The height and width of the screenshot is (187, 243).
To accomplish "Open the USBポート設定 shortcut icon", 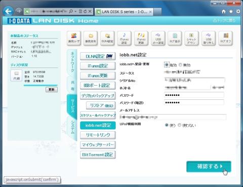I will coord(158,39).
